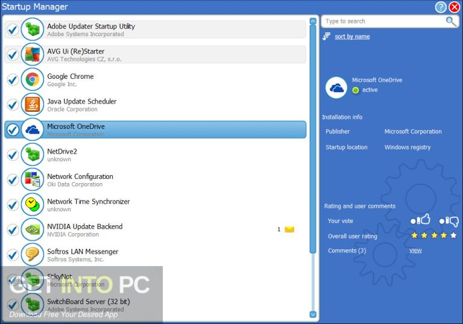
Task: Click the green active status indicator
Action: 356,90
